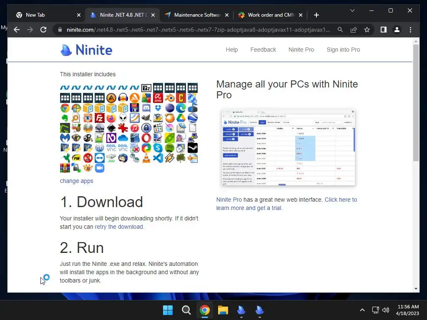The image size is (427, 320).
Task: Click the share page icon in address bar
Action: [354, 30]
